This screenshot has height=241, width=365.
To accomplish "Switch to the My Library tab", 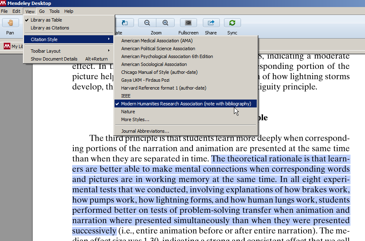I will 14,46.
